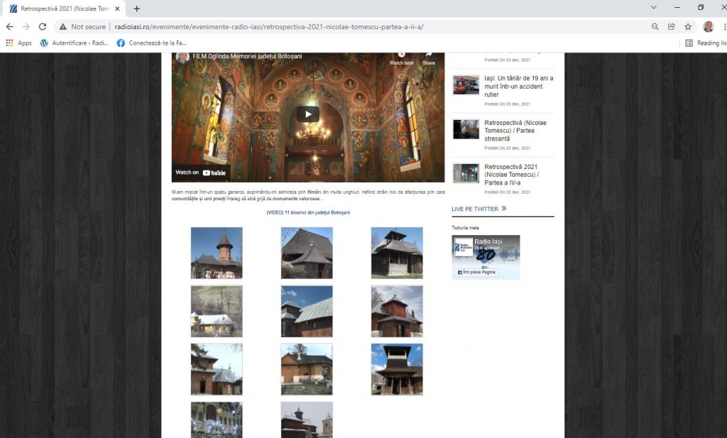
Task: Bookmark this page with the star icon
Action: [x=688, y=26]
